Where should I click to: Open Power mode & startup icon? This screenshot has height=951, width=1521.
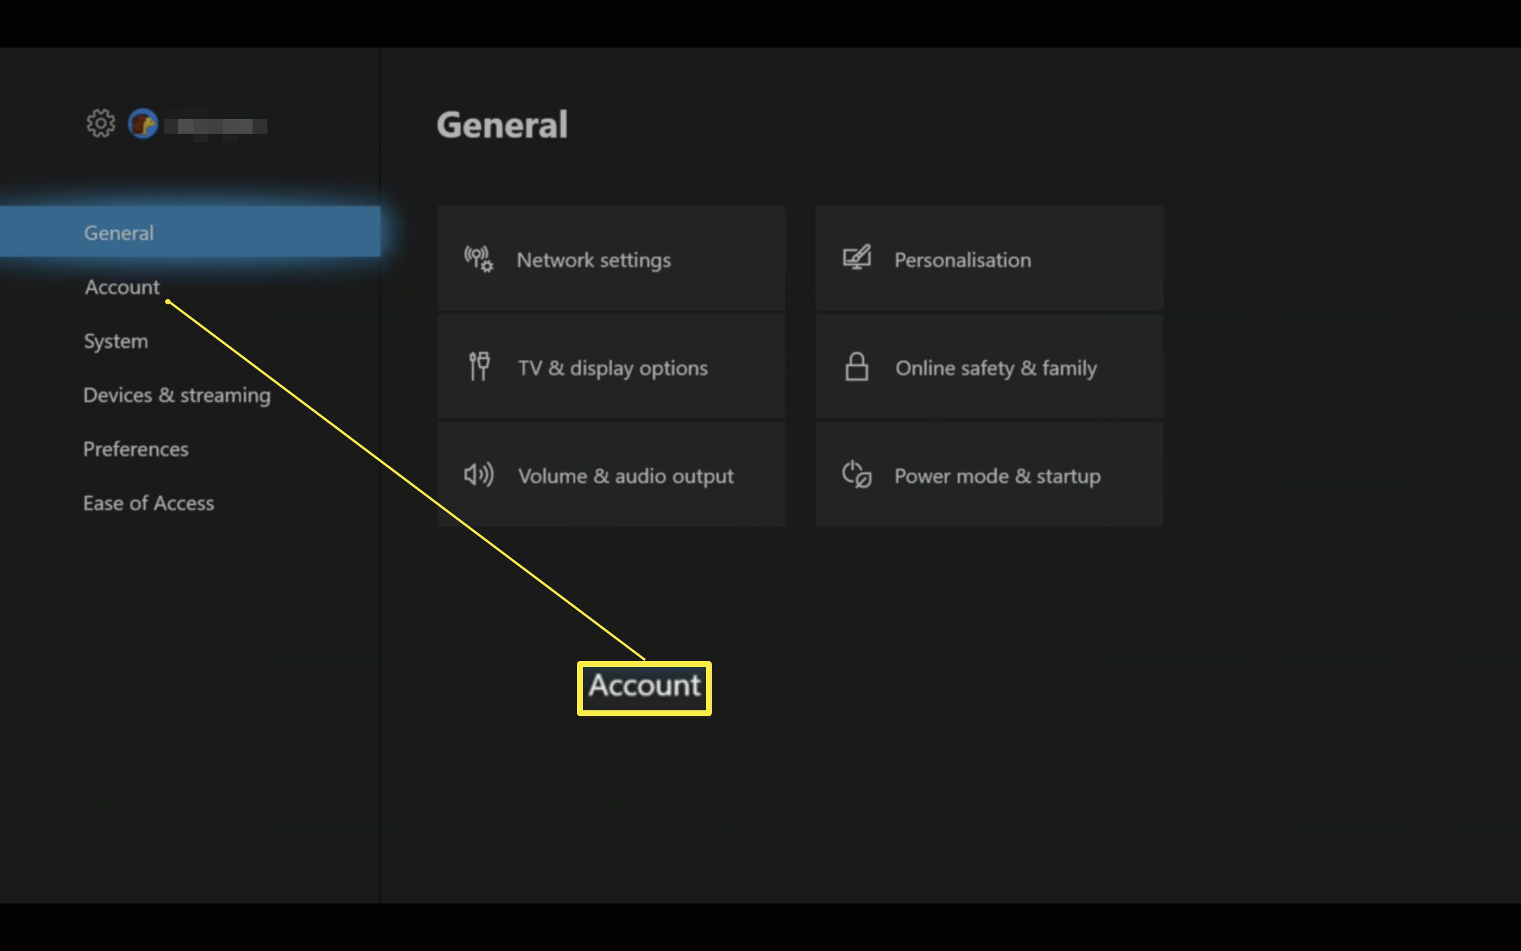coord(856,475)
